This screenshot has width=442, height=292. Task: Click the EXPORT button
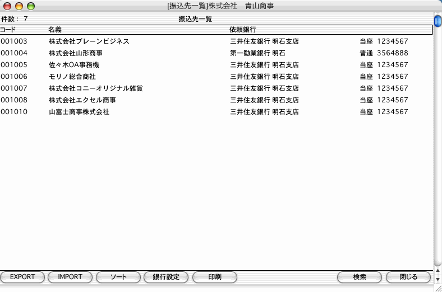pos(22,277)
